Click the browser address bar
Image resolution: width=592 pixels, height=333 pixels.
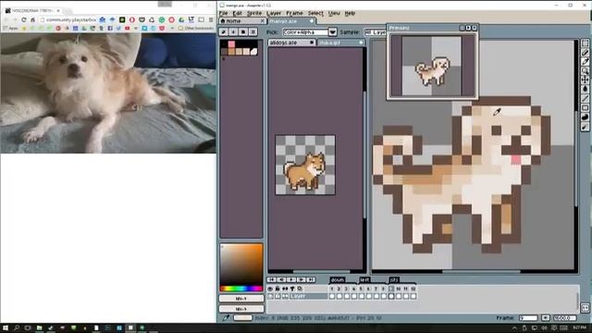(x=68, y=19)
